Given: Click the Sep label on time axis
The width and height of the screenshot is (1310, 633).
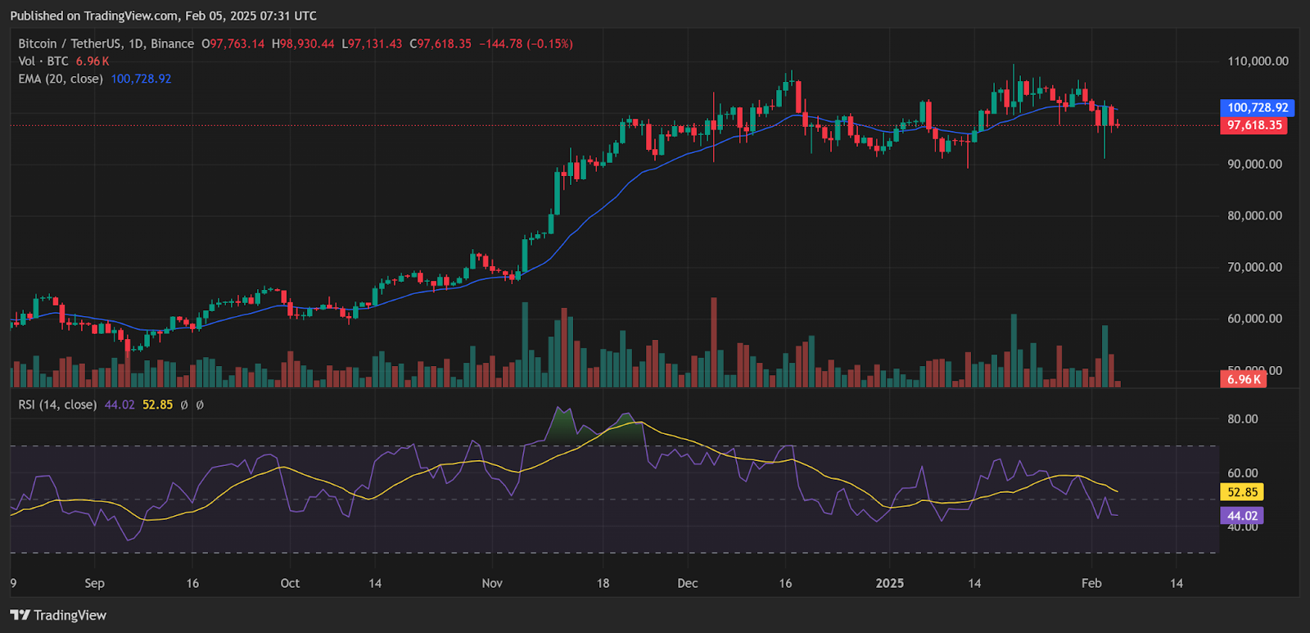Looking at the screenshot, I should pyautogui.click(x=94, y=583).
